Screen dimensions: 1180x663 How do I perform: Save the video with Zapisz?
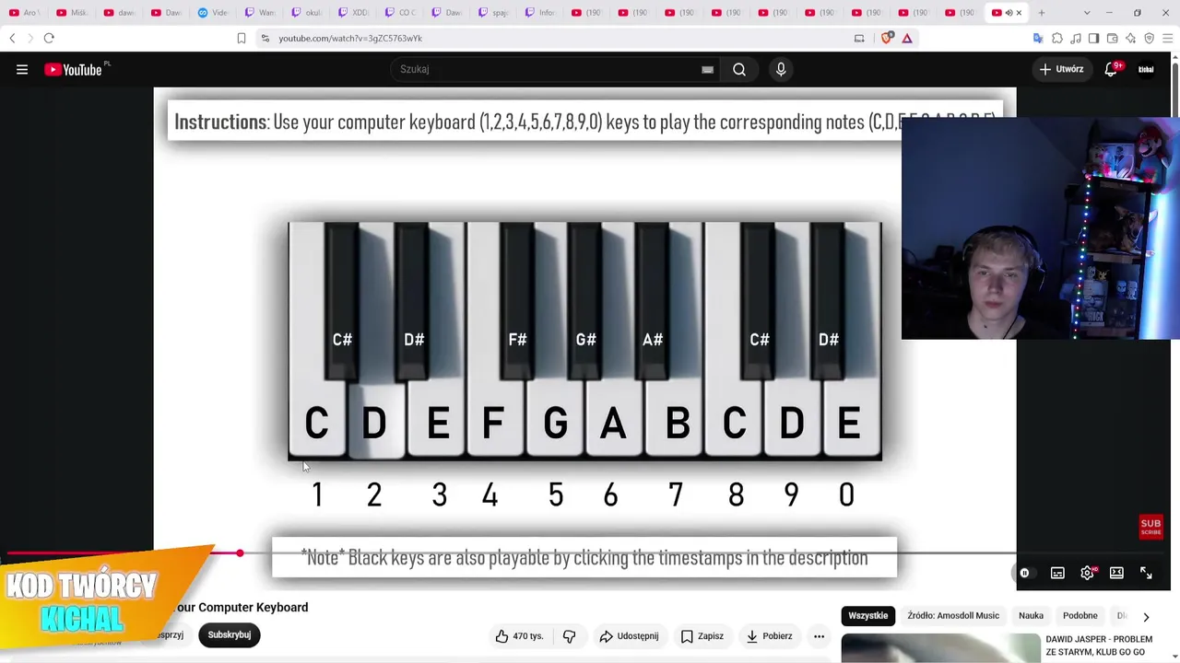coord(702,635)
